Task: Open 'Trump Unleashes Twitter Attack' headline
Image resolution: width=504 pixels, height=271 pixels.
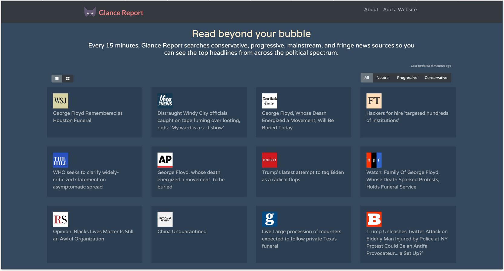Action: click(407, 242)
